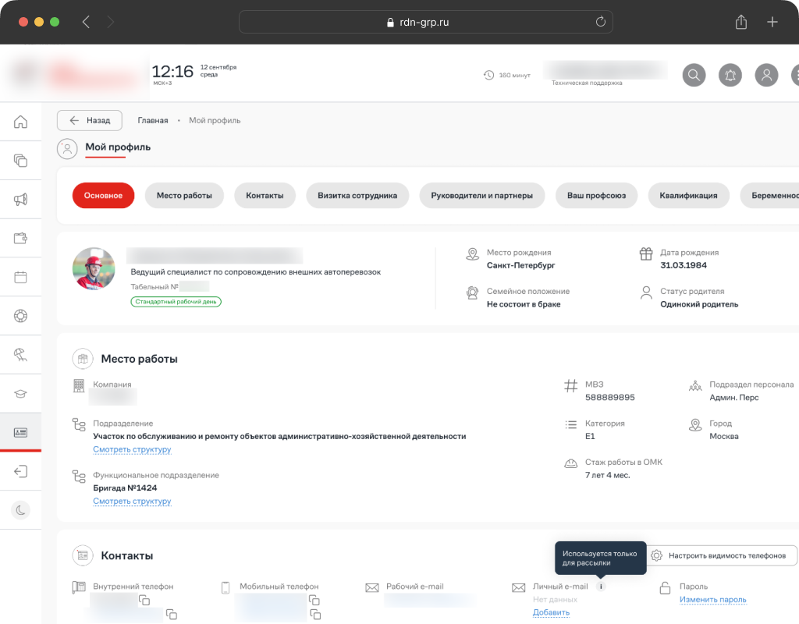Click the megaphone announcements sidebar icon
The height and width of the screenshot is (624, 799).
point(21,200)
